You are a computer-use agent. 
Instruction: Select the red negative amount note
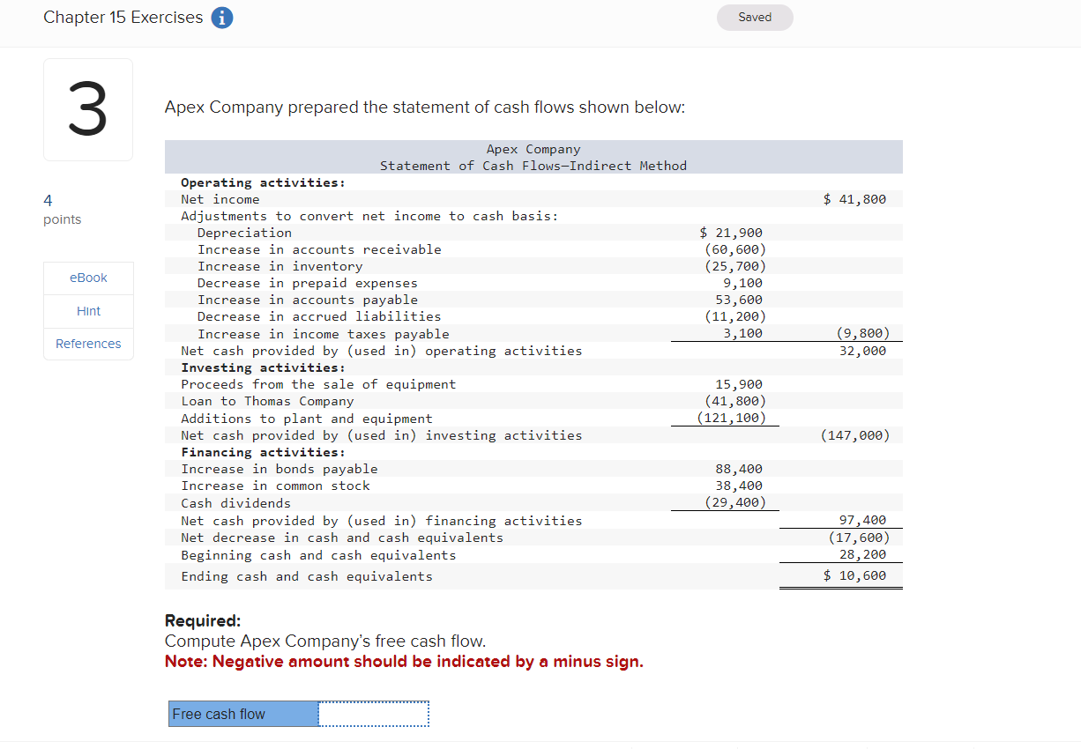tap(406, 661)
